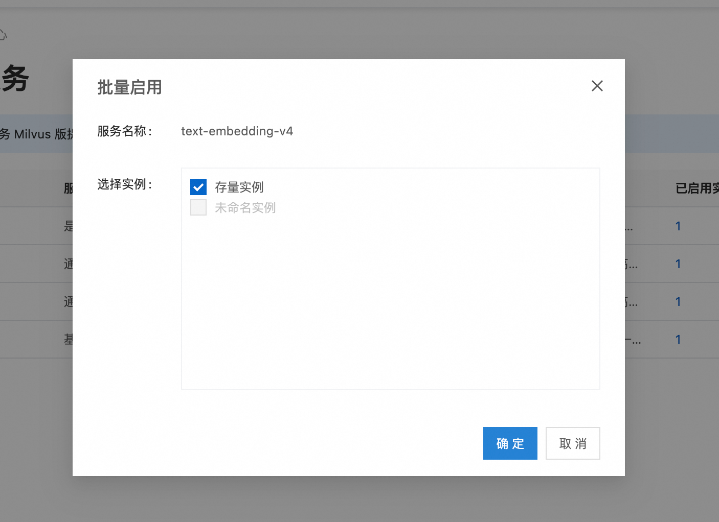
Task: Click the 服务名称 label
Action: [125, 131]
